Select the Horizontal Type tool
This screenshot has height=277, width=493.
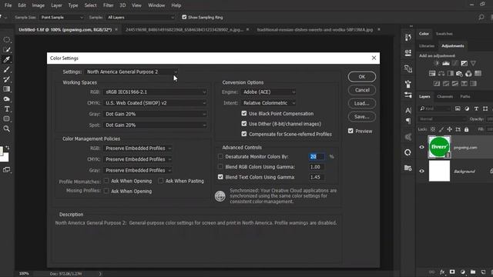(7, 109)
